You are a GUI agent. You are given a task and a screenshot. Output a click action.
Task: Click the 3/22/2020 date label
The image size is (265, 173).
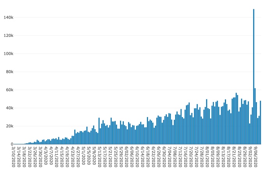[30, 157]
